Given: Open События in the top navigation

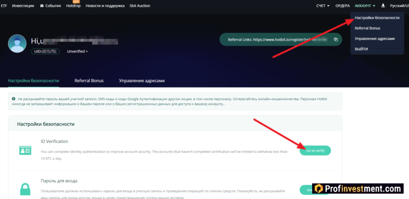Looking at the screenshot, I should pos(51,5).
